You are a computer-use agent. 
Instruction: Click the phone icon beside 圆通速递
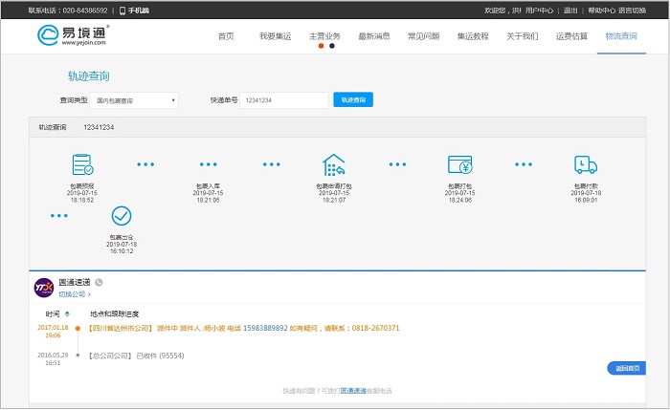(99, 282)
